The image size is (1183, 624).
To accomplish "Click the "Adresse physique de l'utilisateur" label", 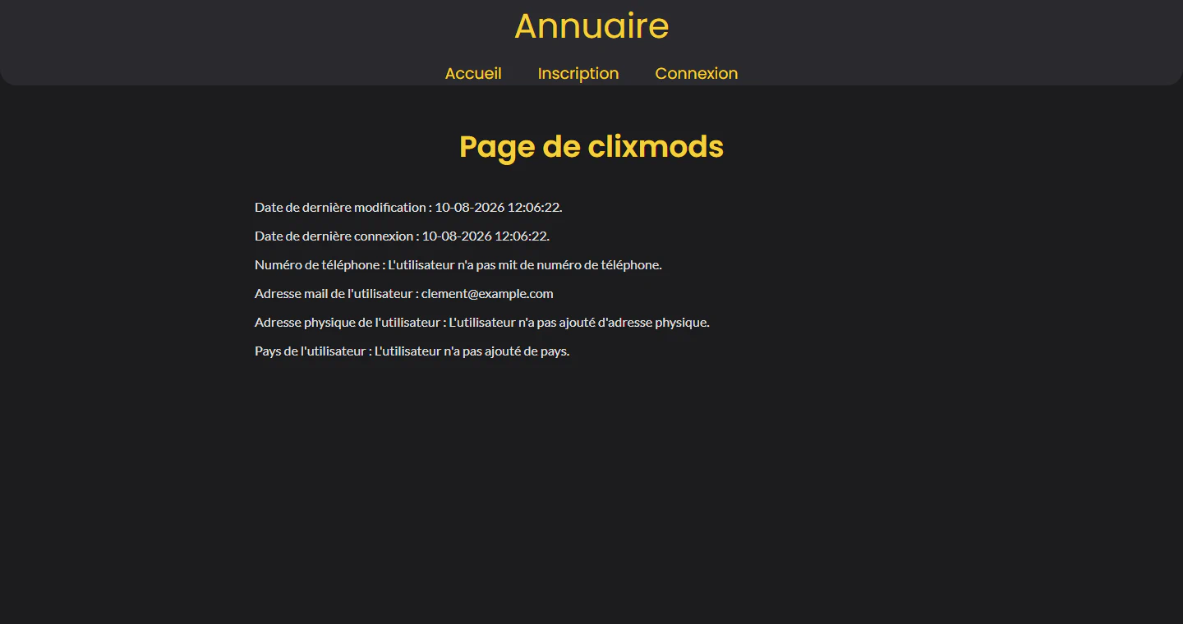I will coord(348,322).
